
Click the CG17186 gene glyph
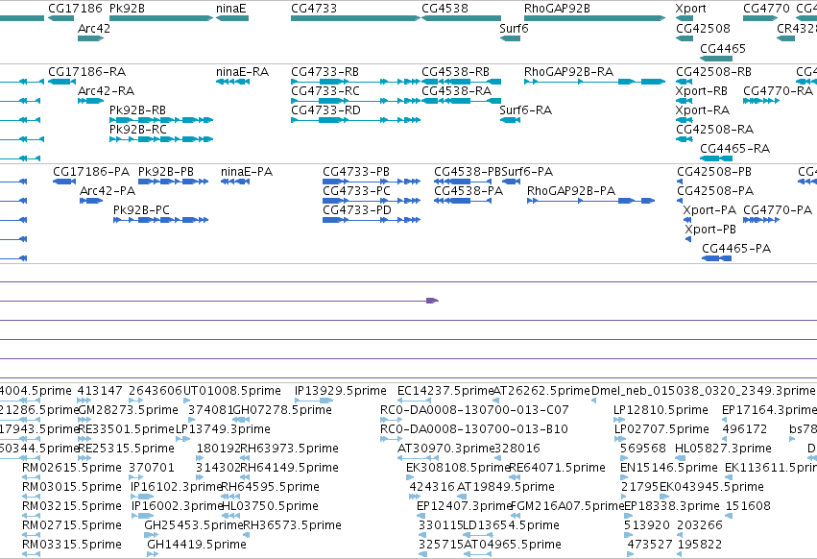click(x=60, y=18)
